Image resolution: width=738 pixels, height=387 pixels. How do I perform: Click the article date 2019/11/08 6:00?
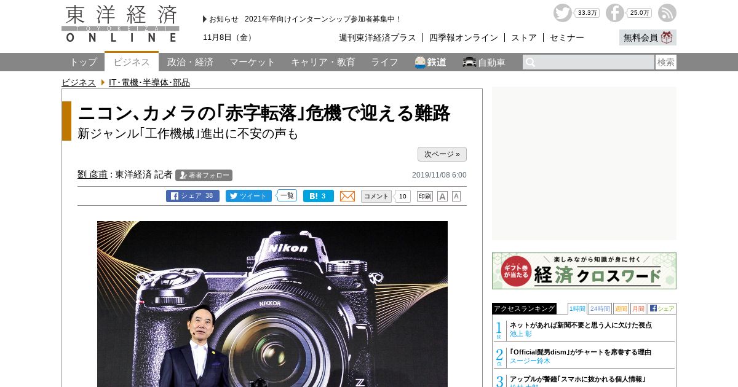point(439,175)
